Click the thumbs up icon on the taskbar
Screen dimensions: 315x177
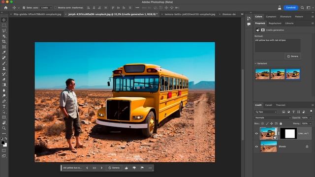[126, 168]
